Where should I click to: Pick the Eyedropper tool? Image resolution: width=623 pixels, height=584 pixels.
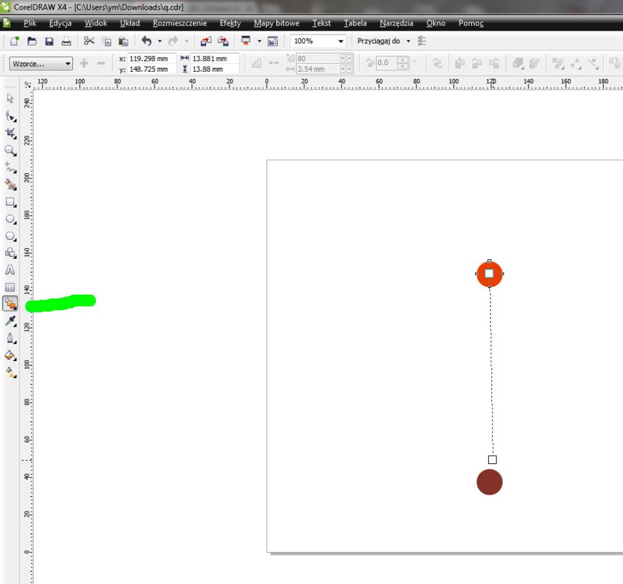[x=10, y=321]
